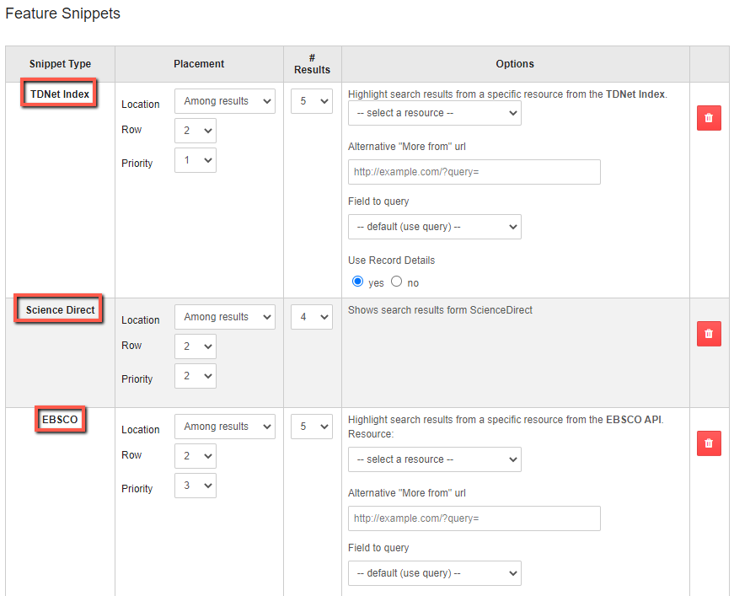Screen dimensions: 734x596
Task: Open results count dropdown for TDNet Index
Action: 312,101
